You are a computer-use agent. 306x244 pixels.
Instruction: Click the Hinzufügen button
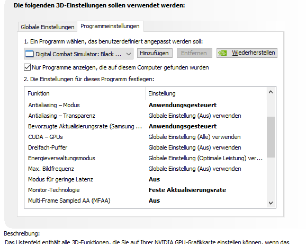pos(155,53)
